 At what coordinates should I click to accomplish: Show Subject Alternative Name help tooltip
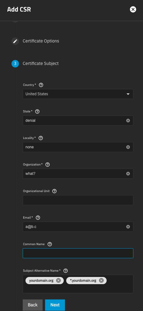pos(66,271)
